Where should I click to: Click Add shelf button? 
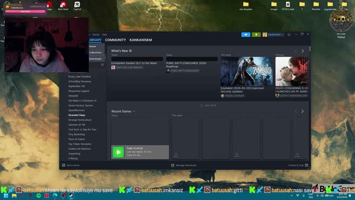[x=208, y=105]
